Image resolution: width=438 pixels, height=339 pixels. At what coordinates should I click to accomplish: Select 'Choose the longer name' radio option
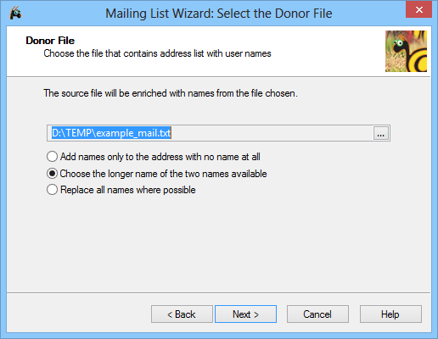click(x=53, y=174)
